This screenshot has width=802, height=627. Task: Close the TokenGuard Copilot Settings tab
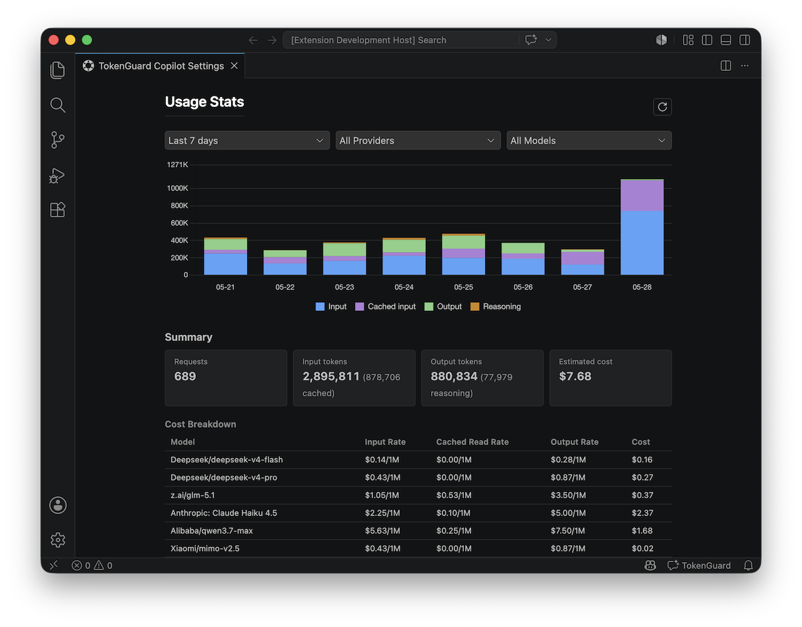pyautogui.click(x=234, y=66)
